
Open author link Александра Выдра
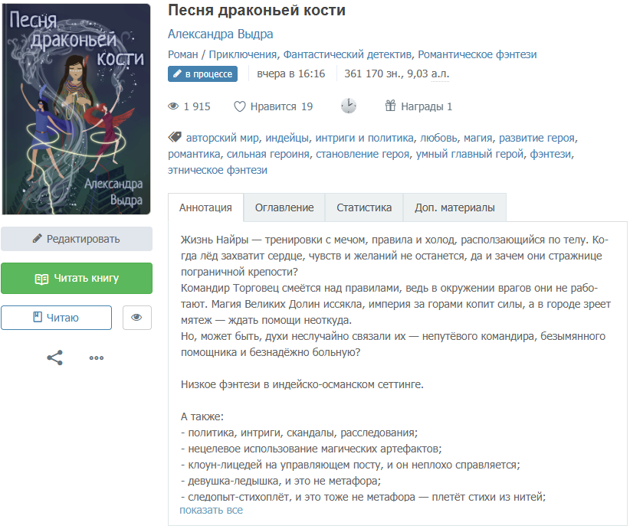(x=220, y=34)
